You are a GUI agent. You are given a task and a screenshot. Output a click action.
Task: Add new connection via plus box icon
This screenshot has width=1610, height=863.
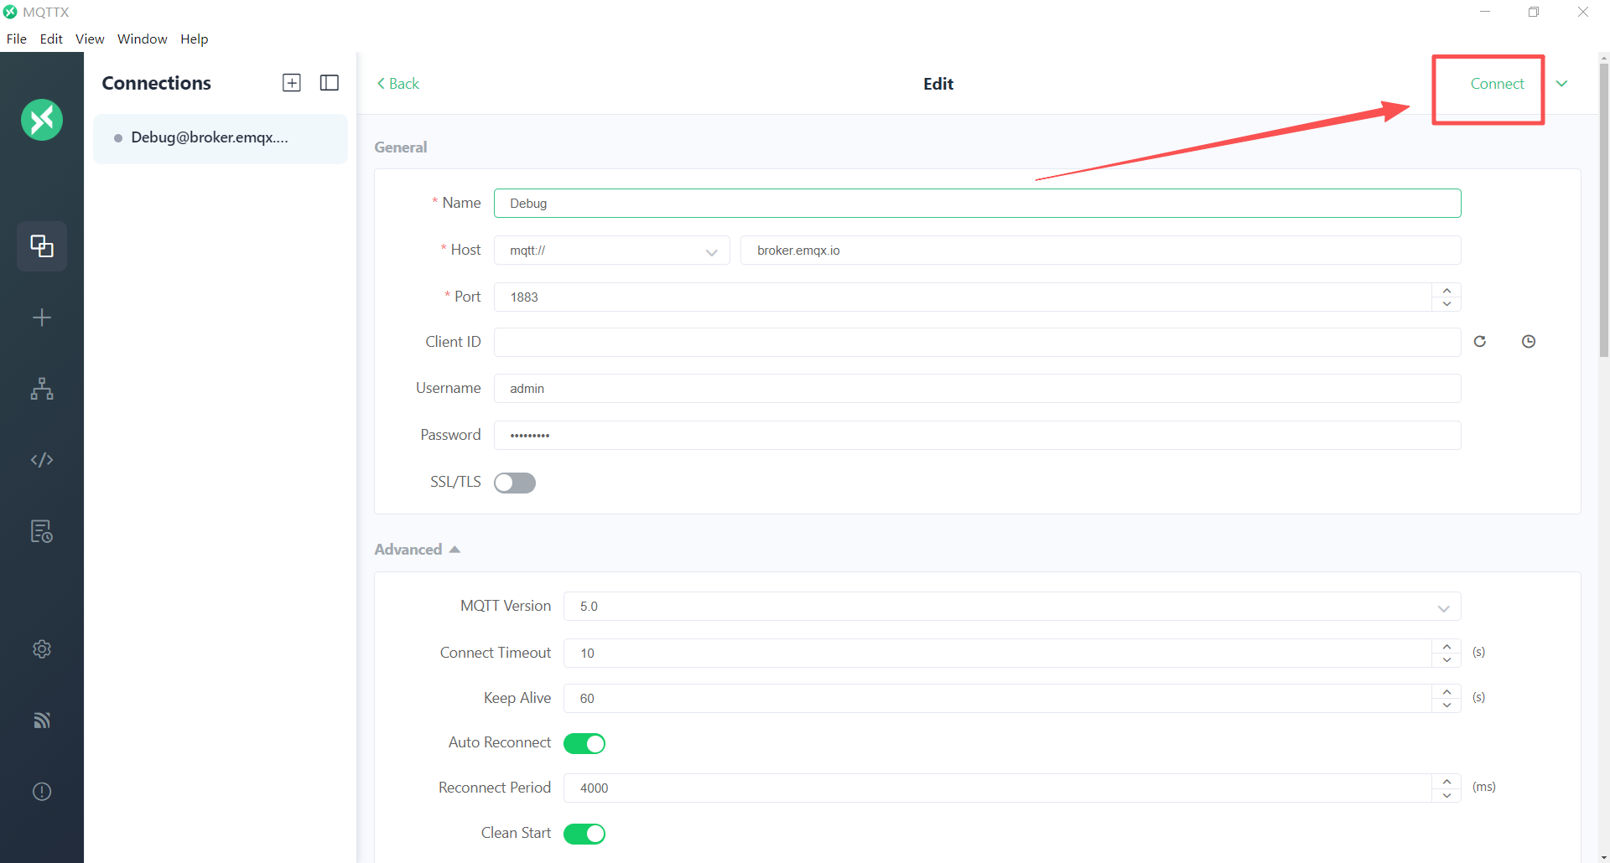[292, 83]
